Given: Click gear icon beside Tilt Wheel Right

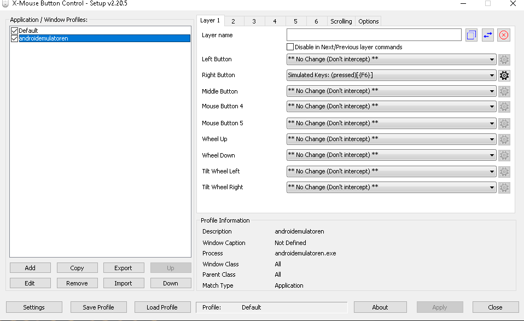Looking at the screenshot, I should pyautogui.click(x=504, y=188).
